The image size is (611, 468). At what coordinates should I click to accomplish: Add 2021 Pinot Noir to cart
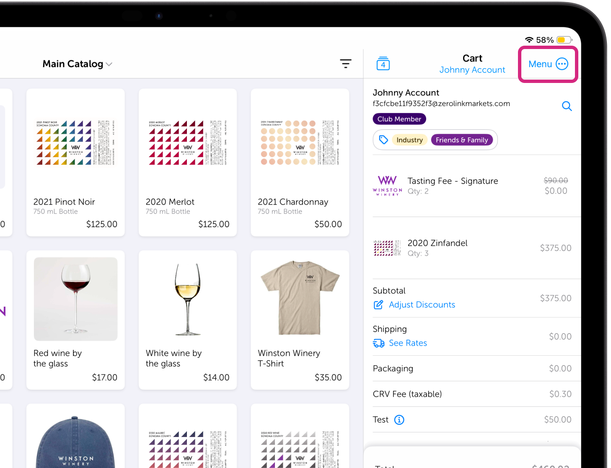coord(75,163)
